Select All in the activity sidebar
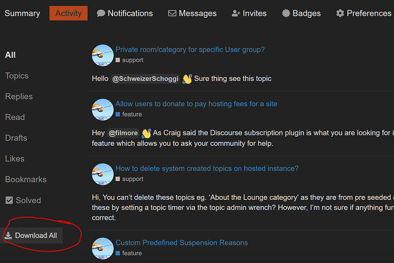Viewport: 394px width, 263px height. tap(10, 55)
